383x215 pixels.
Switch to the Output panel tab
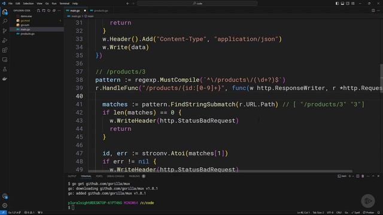point(72,176)
